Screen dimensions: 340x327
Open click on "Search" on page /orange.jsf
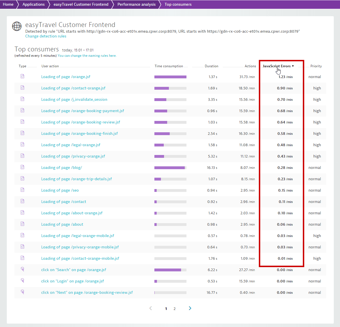(74, 270)
